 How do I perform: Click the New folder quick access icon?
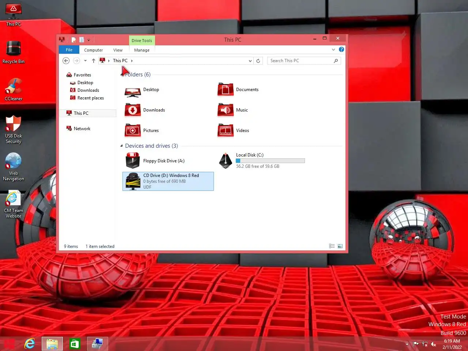[82, 39]
